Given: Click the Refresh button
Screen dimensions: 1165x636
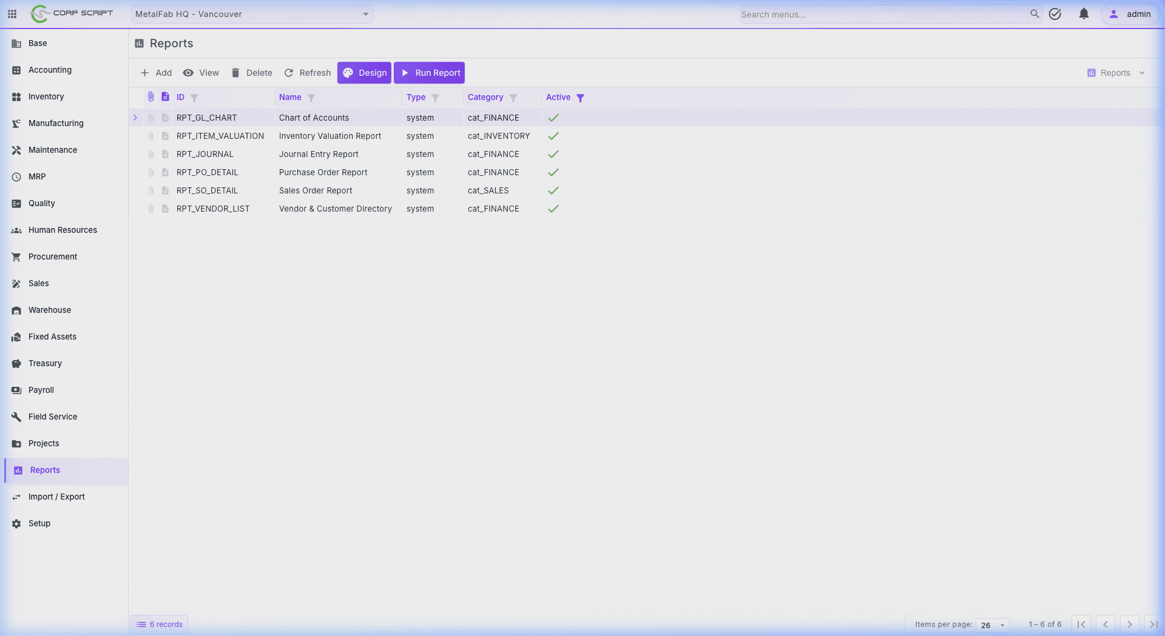Looking at the screenshot, I should pyautogui.click(x=307, y=72).
